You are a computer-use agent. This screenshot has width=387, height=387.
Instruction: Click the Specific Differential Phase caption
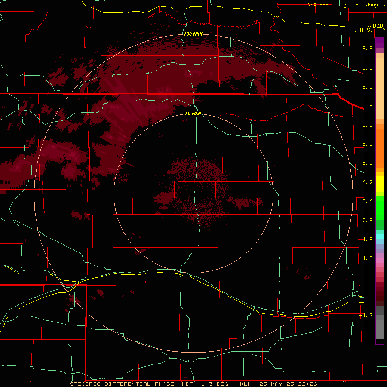(193, 384)
